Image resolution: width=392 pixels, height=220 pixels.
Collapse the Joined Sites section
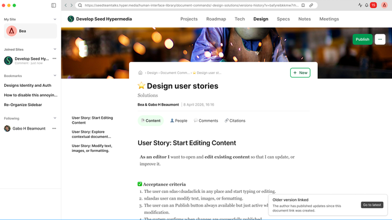pyautogui.click(x=55, y=49)
